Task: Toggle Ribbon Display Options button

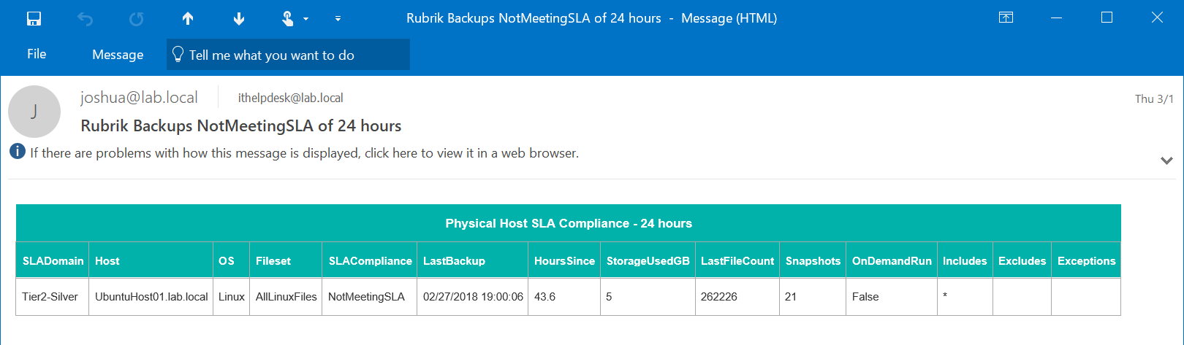Action: (1006, 18)
